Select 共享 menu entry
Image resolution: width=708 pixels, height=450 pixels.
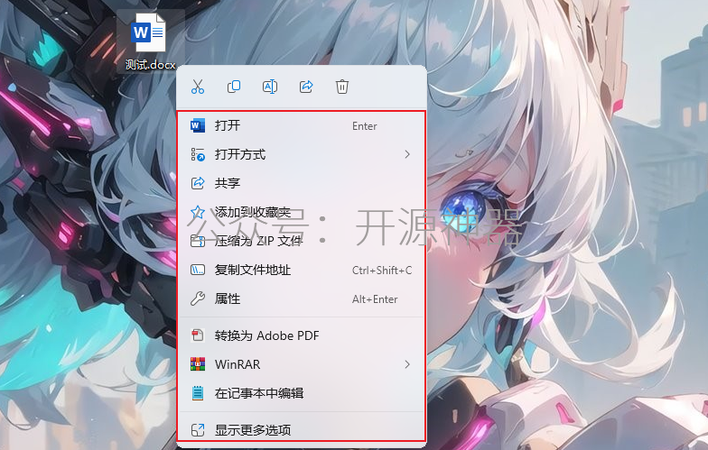click(302, 183)
